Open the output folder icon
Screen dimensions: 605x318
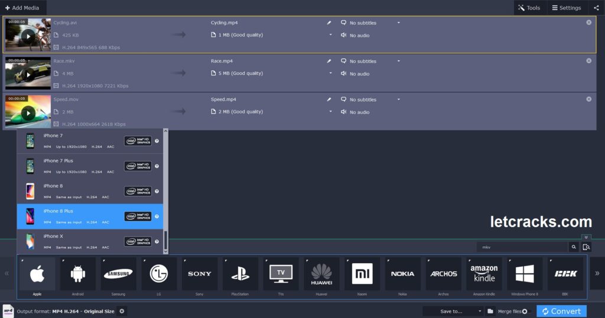click(490, 311)
